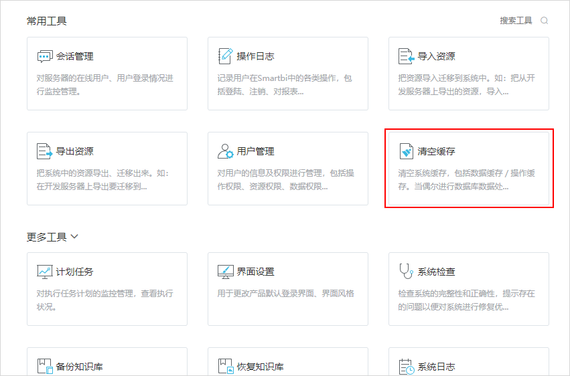Open the 恢复知识库 card title

click(260, 367)
